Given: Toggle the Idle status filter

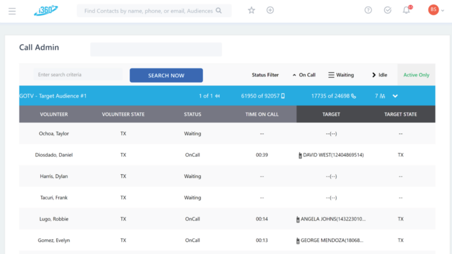Looking at the screenshot, I should point(379,75).
